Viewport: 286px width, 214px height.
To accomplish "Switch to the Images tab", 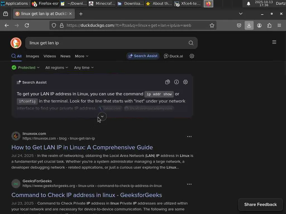I will tap(32, 56).
